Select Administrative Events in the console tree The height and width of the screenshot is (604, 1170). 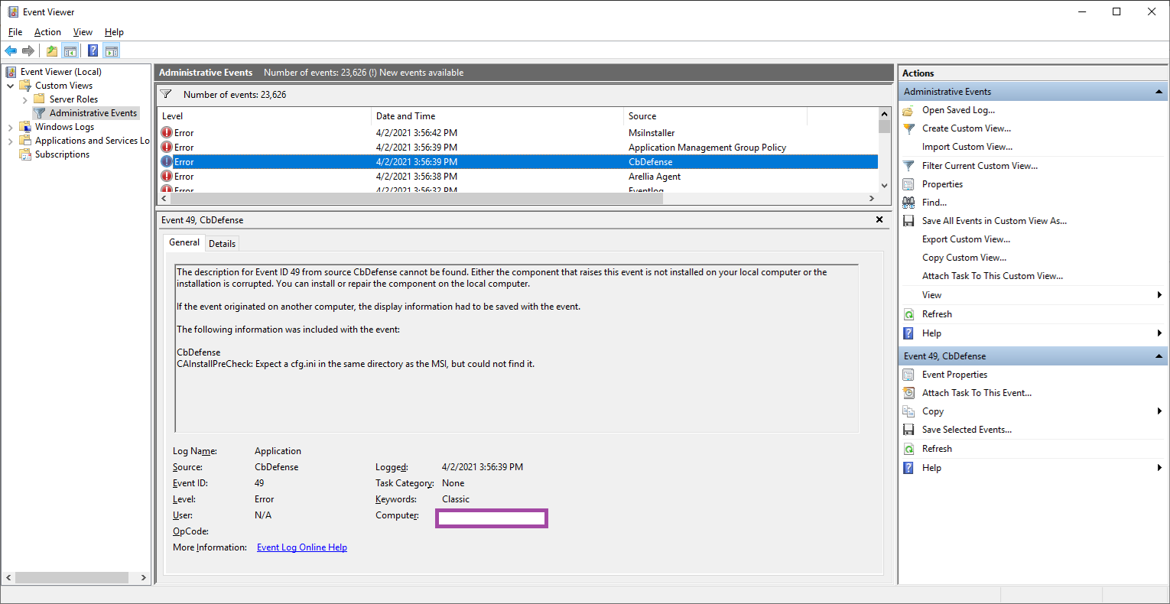pyautogui.click(x=93, y=113)
